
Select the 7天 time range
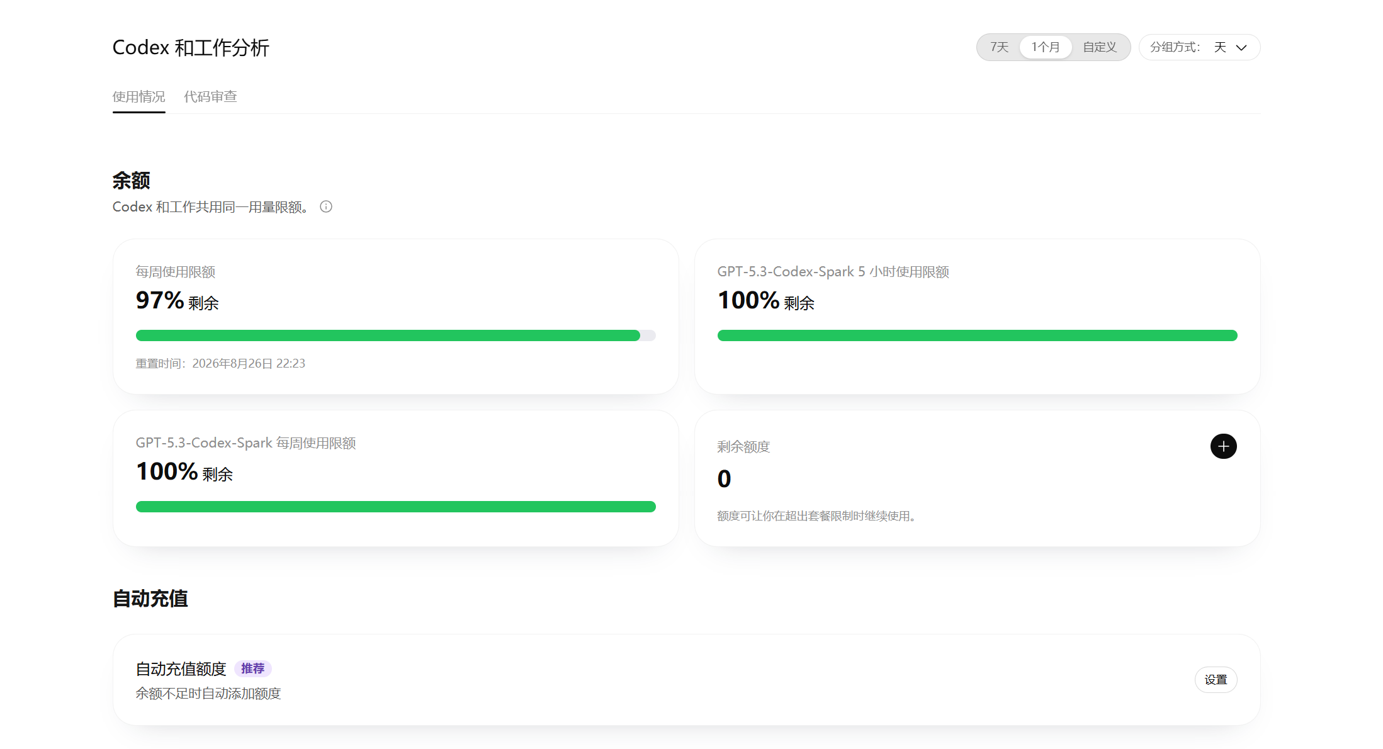[999, 47]
